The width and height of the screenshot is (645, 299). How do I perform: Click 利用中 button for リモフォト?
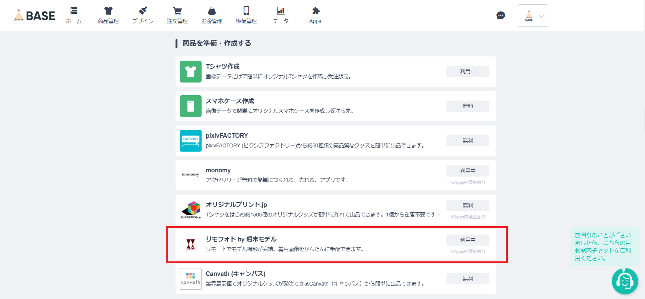coord(468,240)
